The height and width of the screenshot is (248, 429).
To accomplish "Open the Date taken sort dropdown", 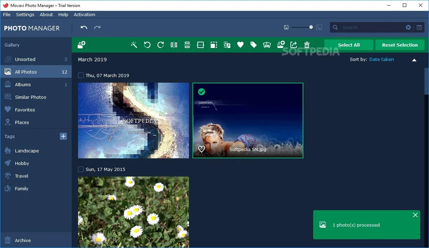I will point(381,60).
